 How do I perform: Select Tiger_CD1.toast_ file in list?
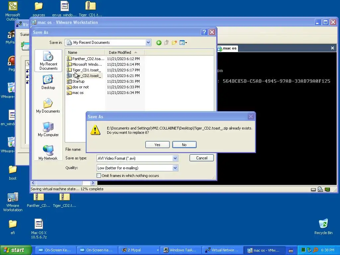[x=84, y=70]
